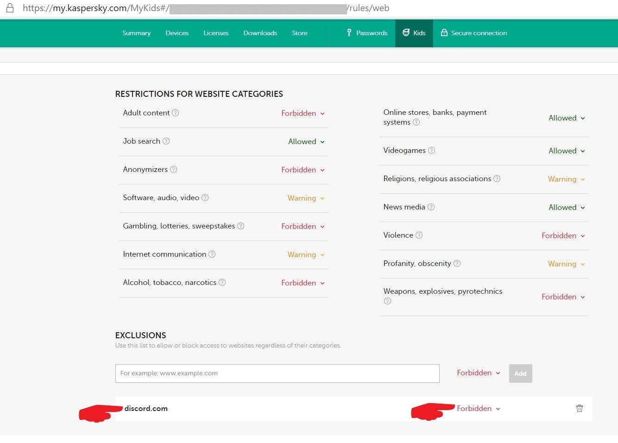Open help icon next to News media
The width and height of the screenshot is (618, 443).
pos(431,207)
